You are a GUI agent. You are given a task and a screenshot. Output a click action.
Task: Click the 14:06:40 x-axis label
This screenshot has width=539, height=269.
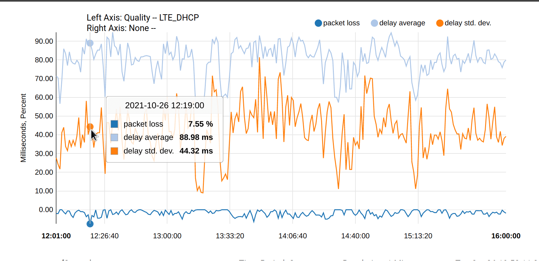click(293, 236)
